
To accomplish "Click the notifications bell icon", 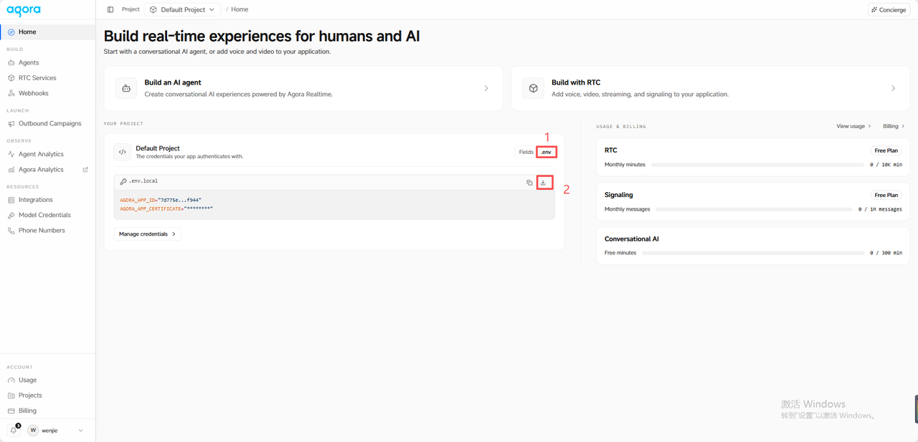I will tap(13, 431).
